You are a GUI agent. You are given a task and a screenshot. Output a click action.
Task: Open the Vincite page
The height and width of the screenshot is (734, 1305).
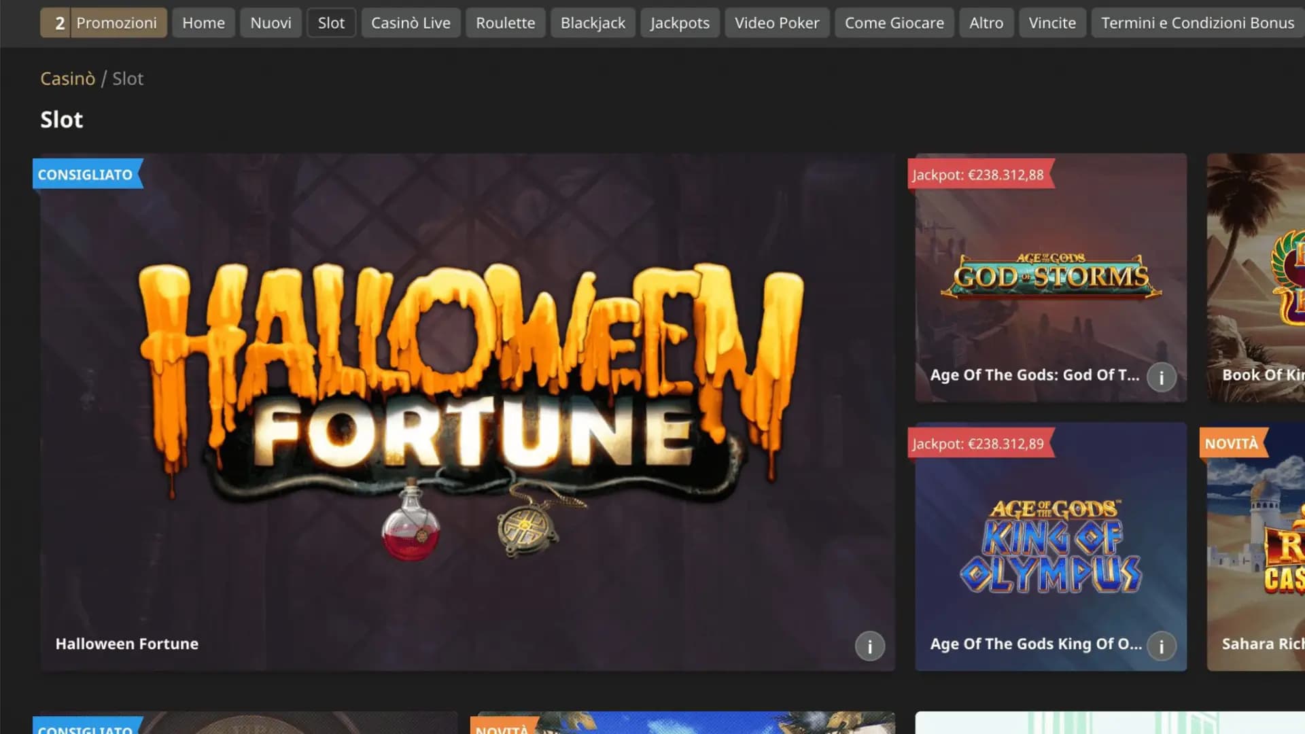[1051, 22]
